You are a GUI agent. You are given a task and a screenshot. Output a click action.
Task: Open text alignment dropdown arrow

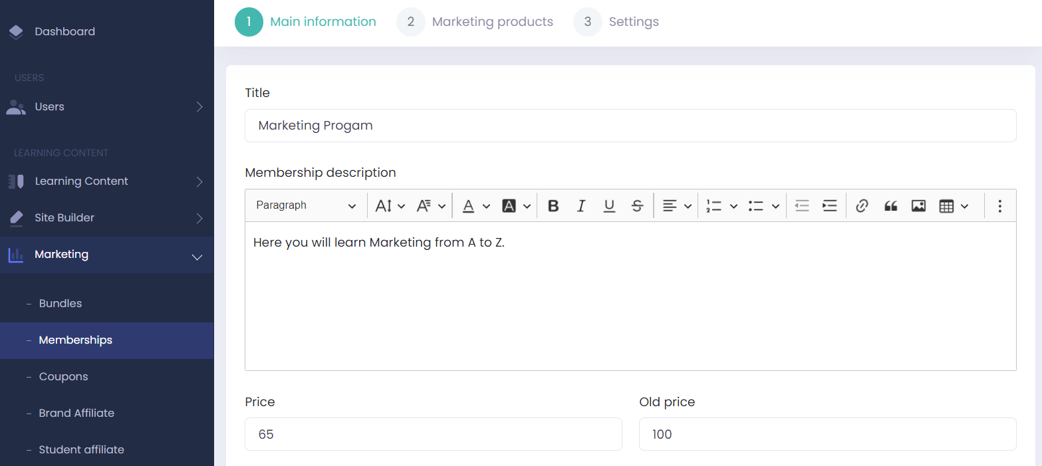[688, 207]
